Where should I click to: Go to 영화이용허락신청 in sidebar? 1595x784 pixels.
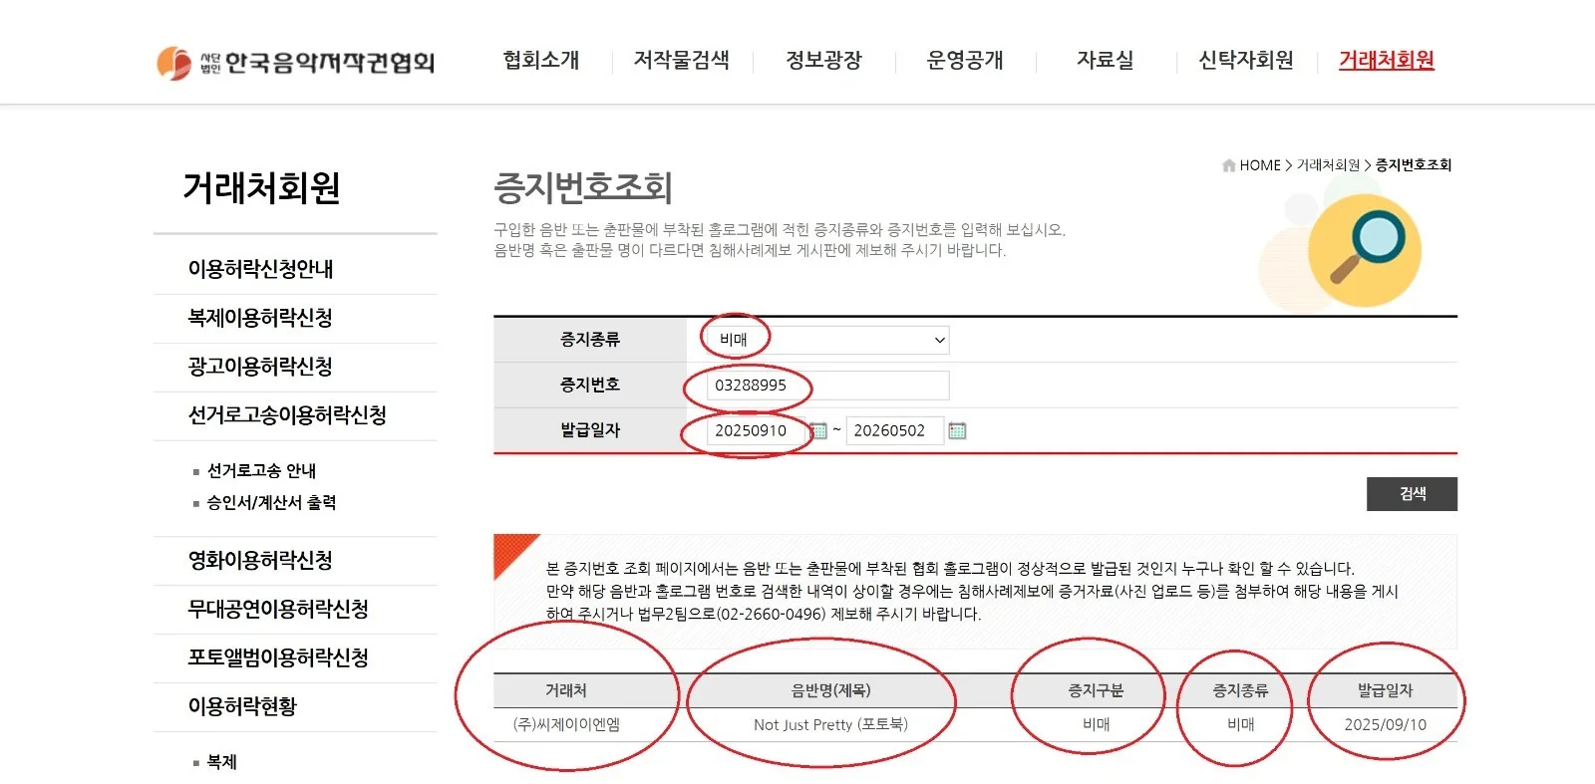pyautogui.click(x=260, y=561)
